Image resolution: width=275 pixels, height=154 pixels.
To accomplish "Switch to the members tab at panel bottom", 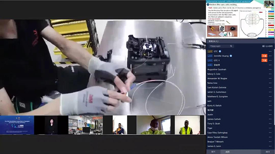I will [228, 152].
